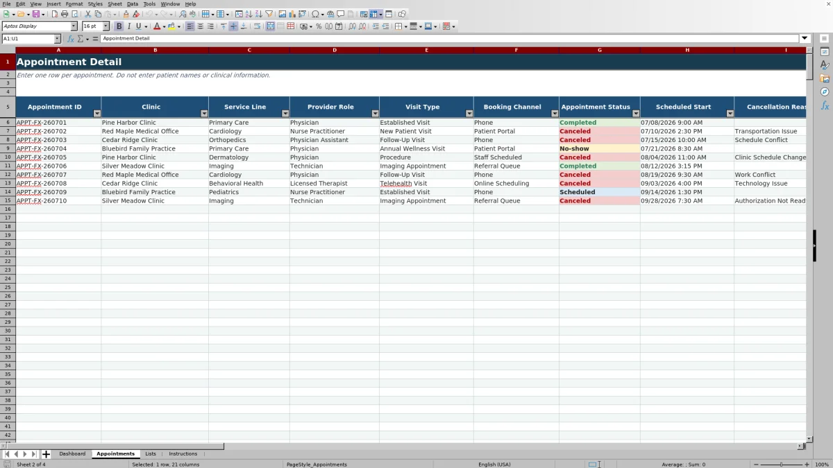
Task: Select the Telehealth Visit cell
Action: [x=426, y=184]
